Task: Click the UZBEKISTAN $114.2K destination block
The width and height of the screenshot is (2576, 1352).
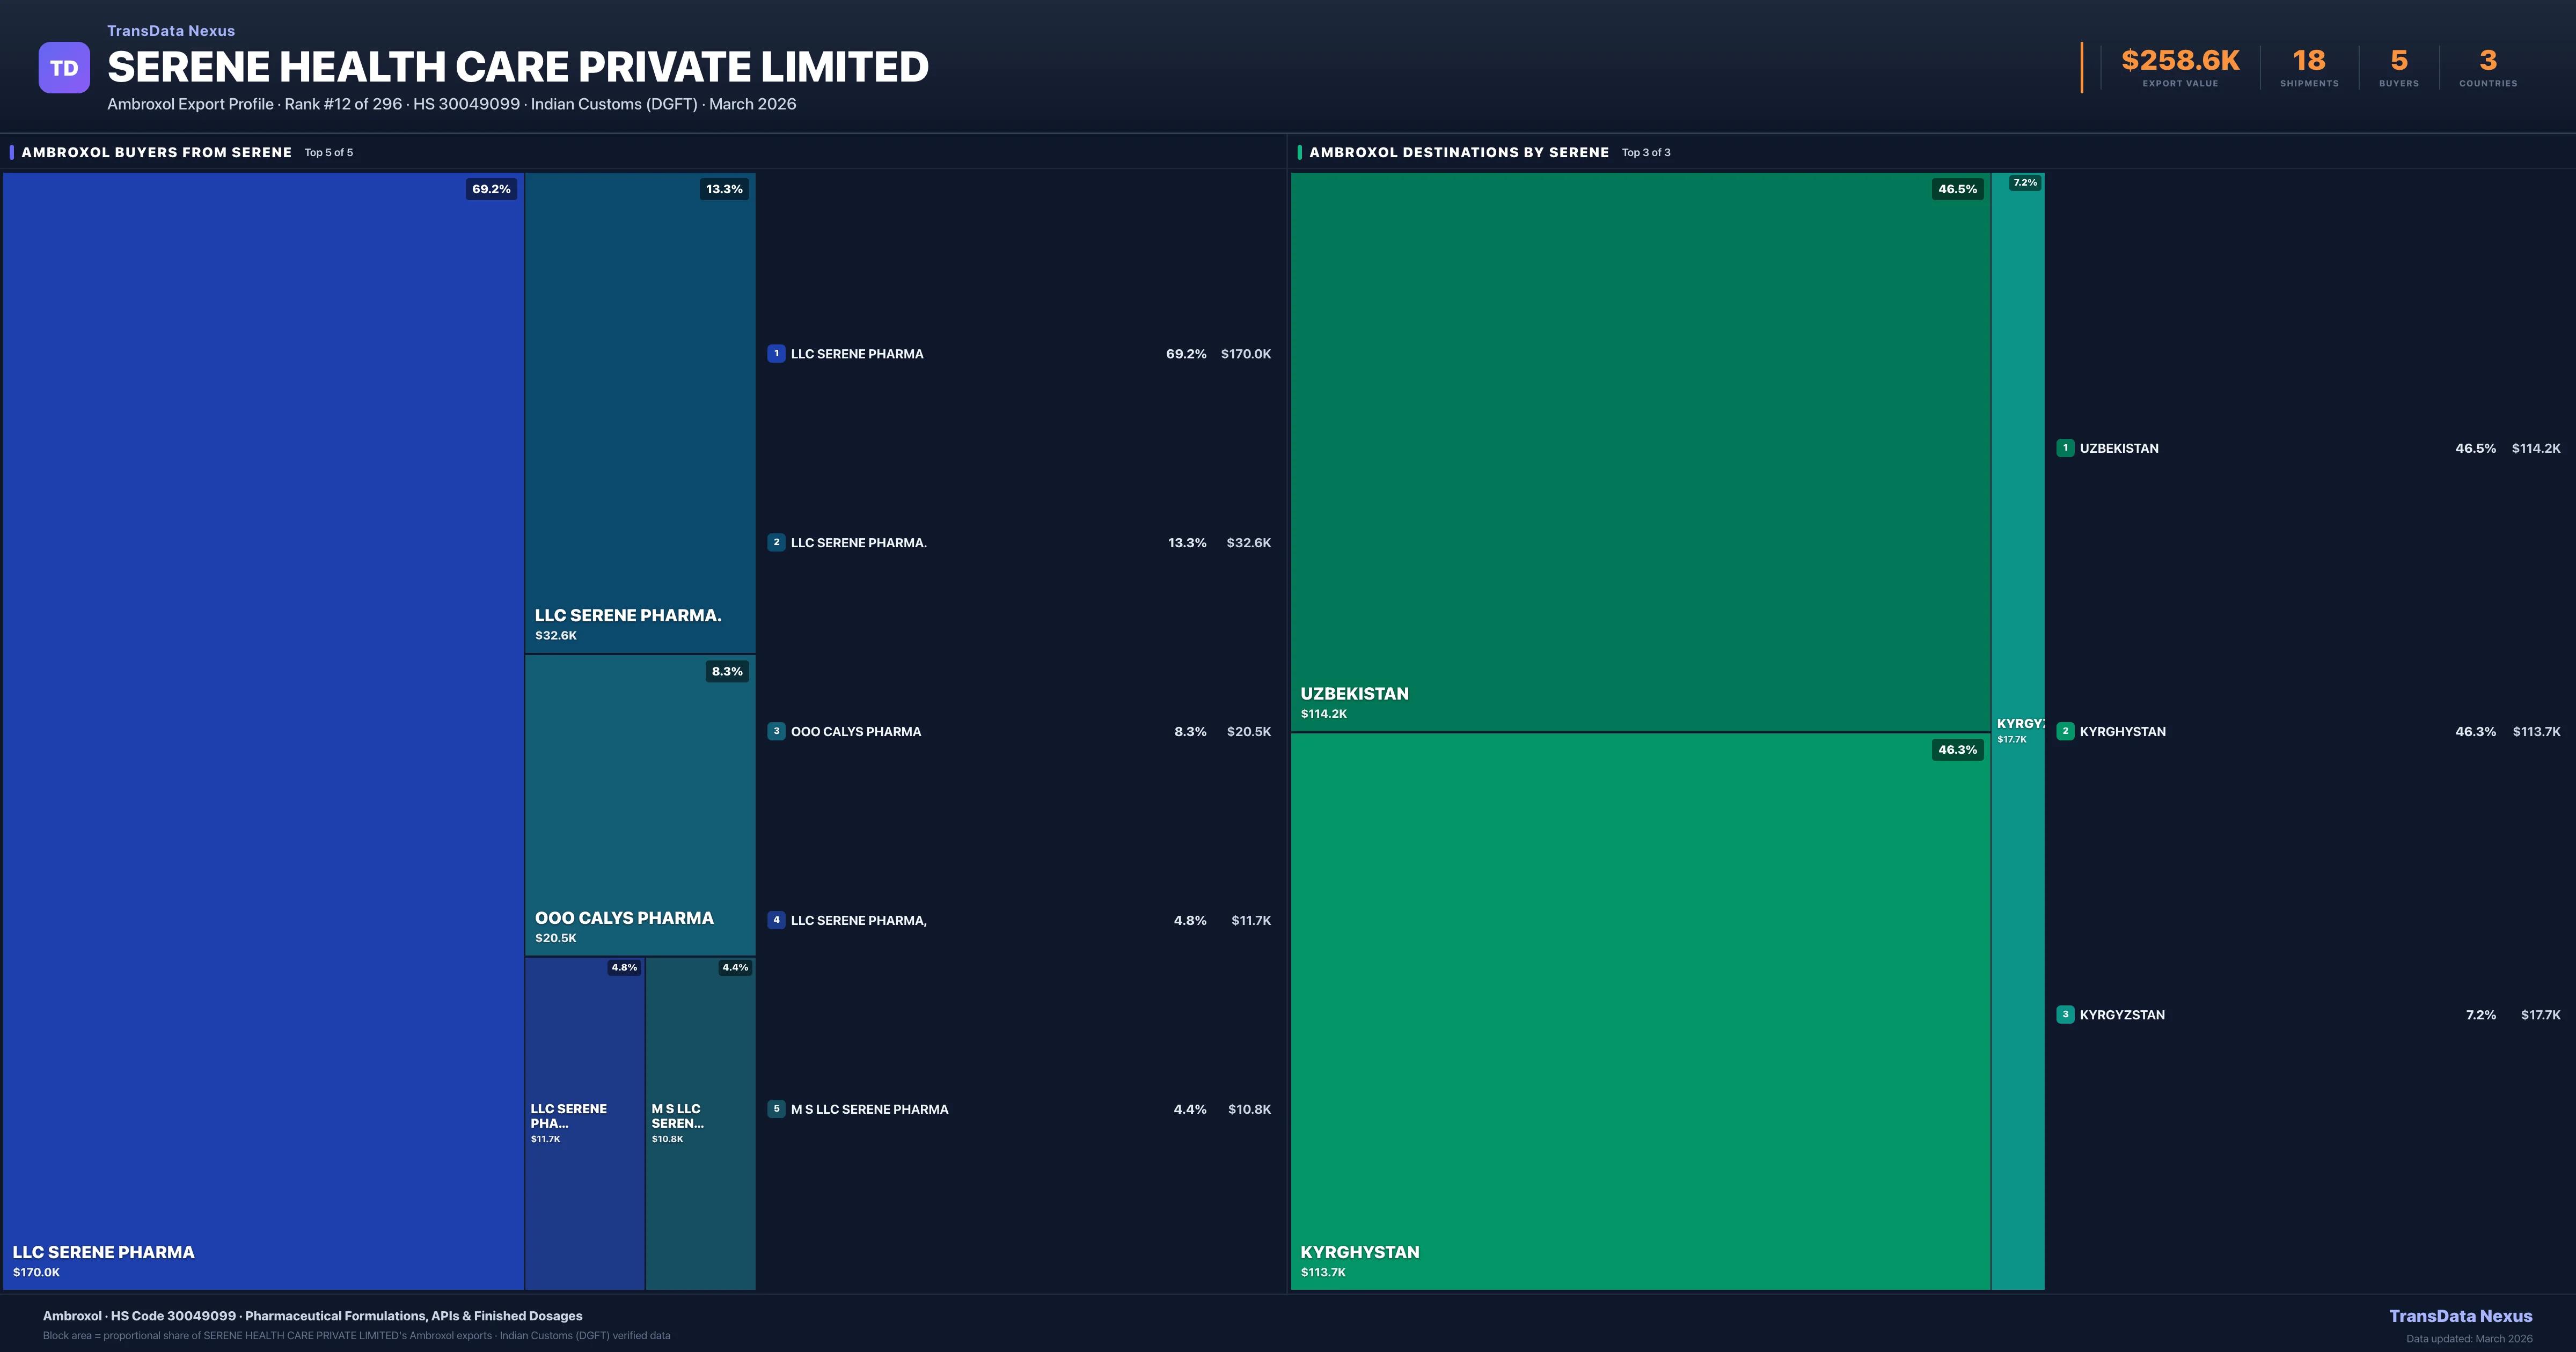Action: (x=1640, y=452)
